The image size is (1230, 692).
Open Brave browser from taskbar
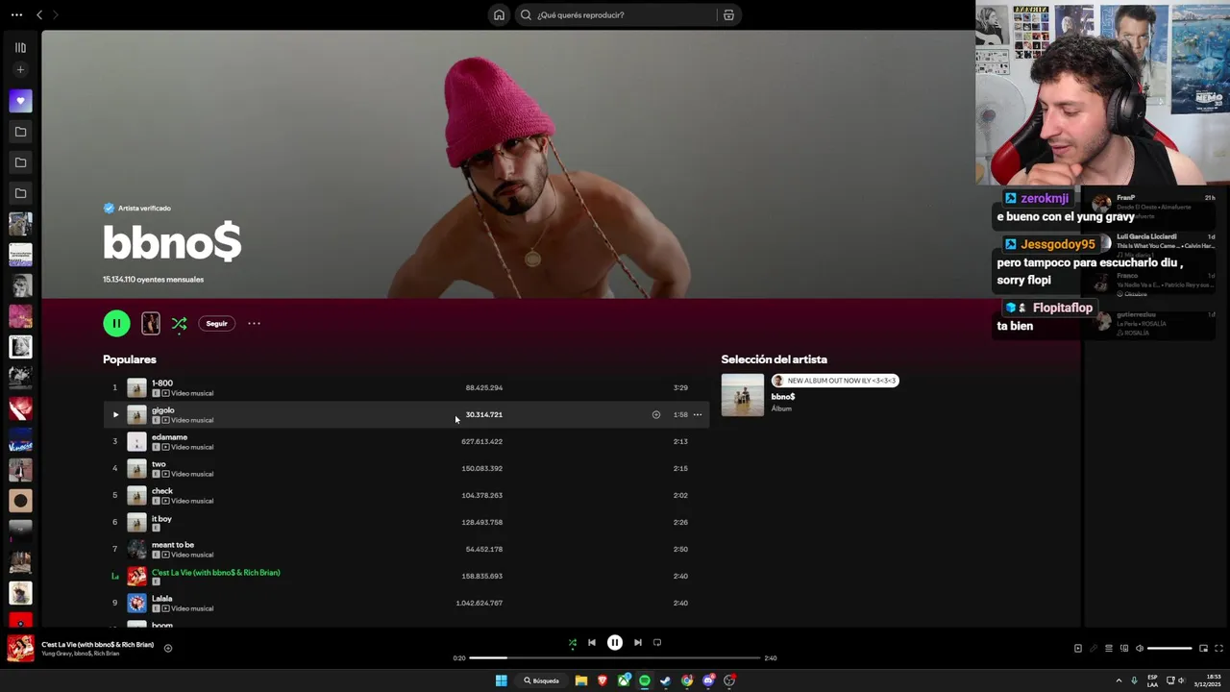click(x=603, y=680)
